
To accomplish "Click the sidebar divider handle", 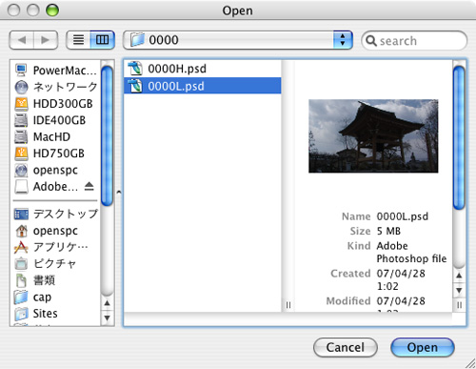I will coord(119,192).
